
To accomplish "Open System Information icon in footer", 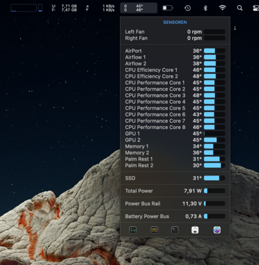I will coord(195,230).
